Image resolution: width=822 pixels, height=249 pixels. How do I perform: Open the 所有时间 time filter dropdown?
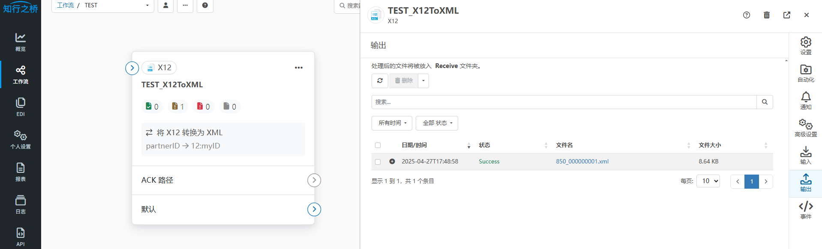point(392,123)
